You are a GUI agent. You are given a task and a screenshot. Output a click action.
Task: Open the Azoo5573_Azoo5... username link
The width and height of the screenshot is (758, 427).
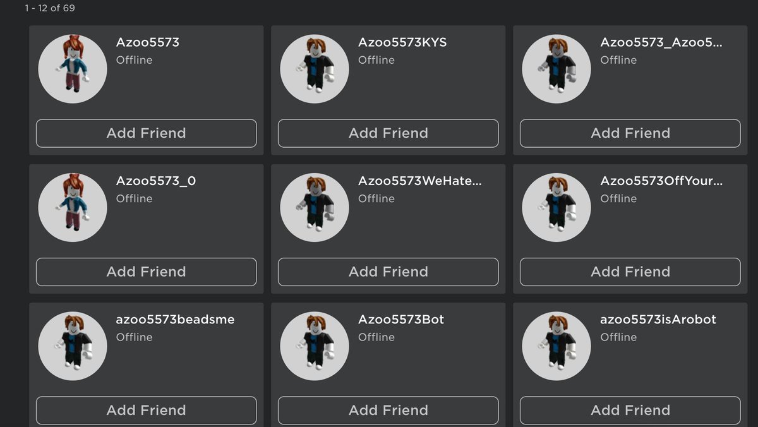tap(661, 42)
